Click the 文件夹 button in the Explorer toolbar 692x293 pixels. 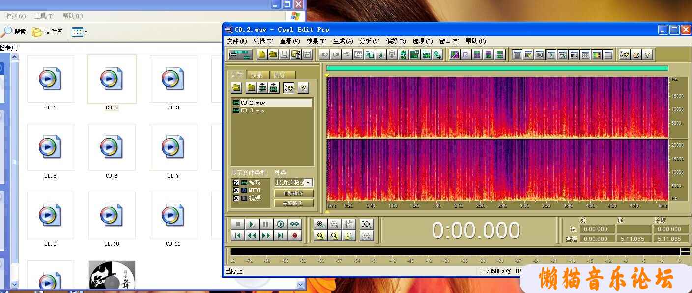tap(48, 32)
